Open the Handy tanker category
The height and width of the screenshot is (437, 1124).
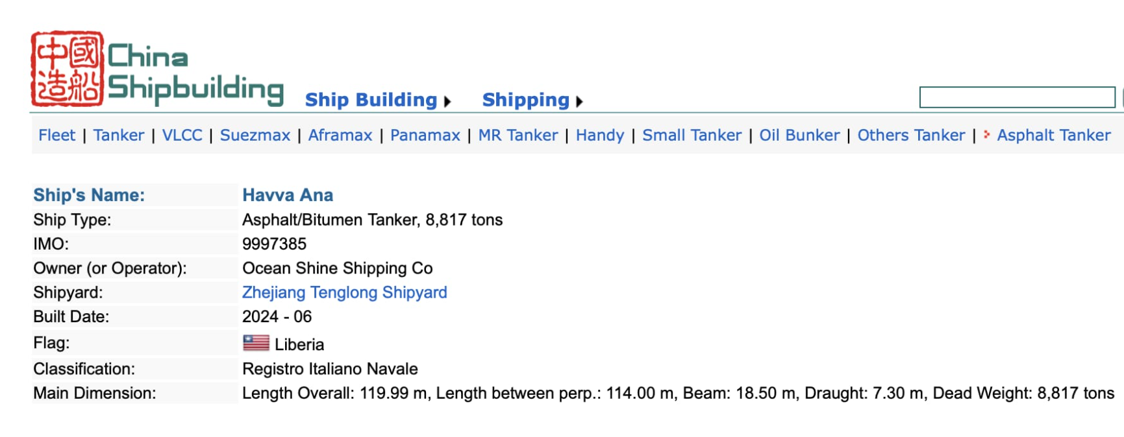tap(600, 135)
